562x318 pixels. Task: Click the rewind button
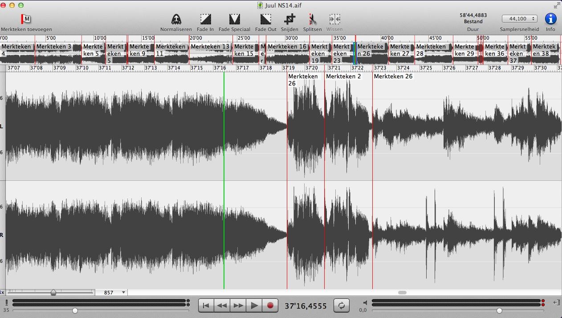tap(222, 306)
